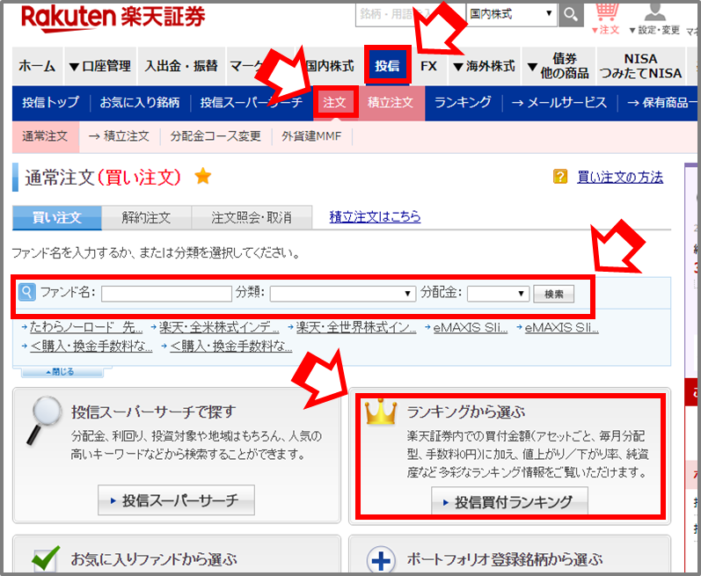Click the 検索 button
Image resolution: width=701 pixels, height=576 pixels.
[553, 294]
